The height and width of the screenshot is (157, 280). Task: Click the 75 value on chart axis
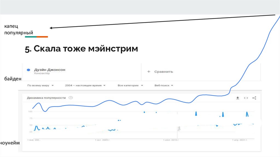[x=31, y=118]
